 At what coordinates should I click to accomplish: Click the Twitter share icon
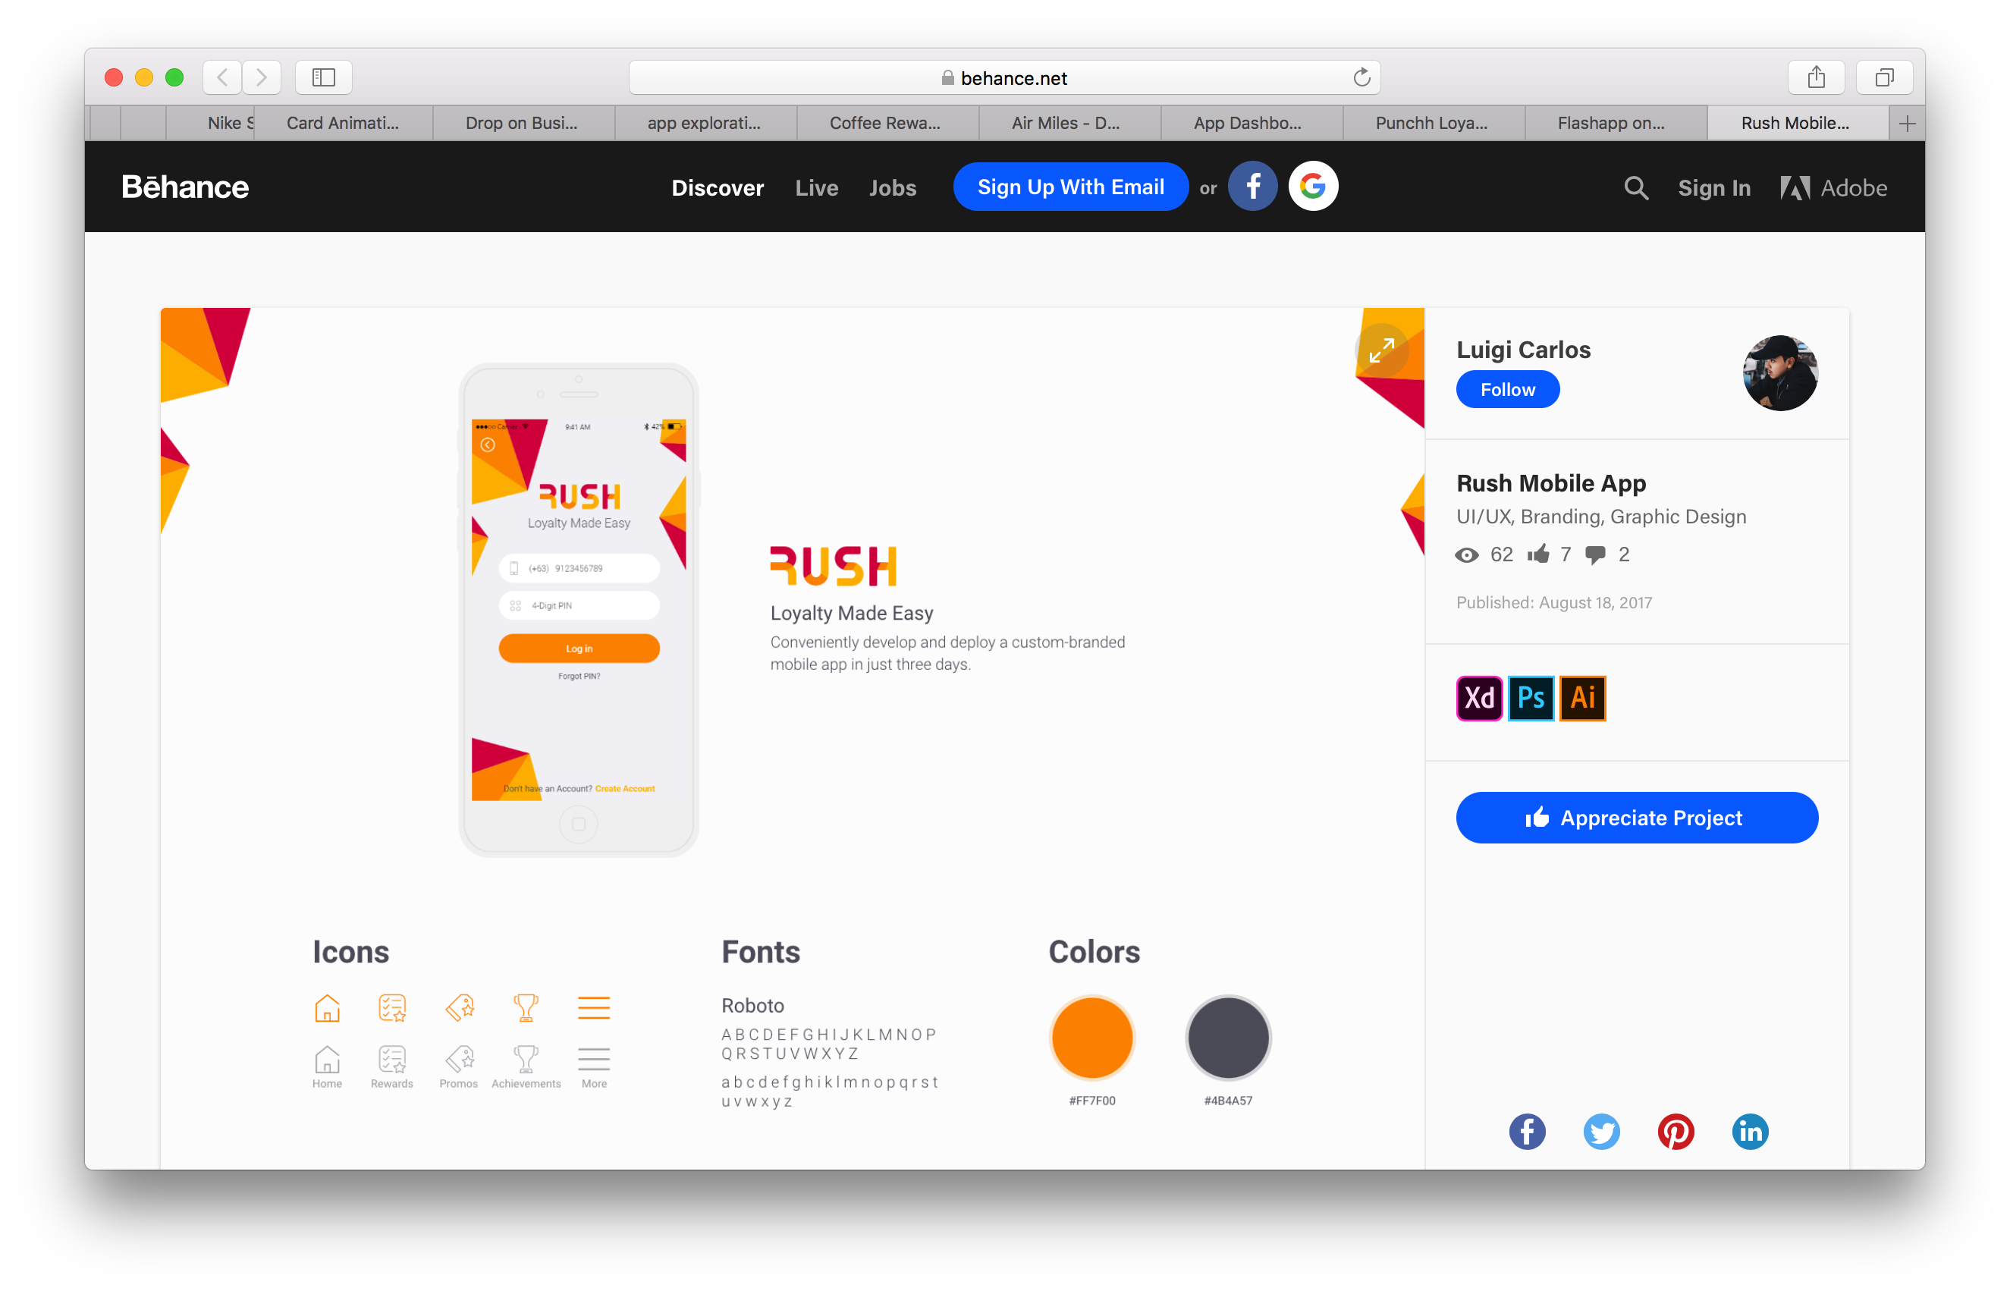tap(1600, 1131)
